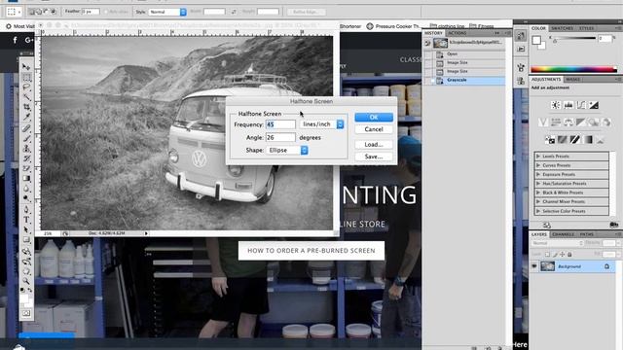Click foreground color swatch in Color panel
Image resolution: width=623 pixels, height=350 pixels.
[x=536, y=40]
